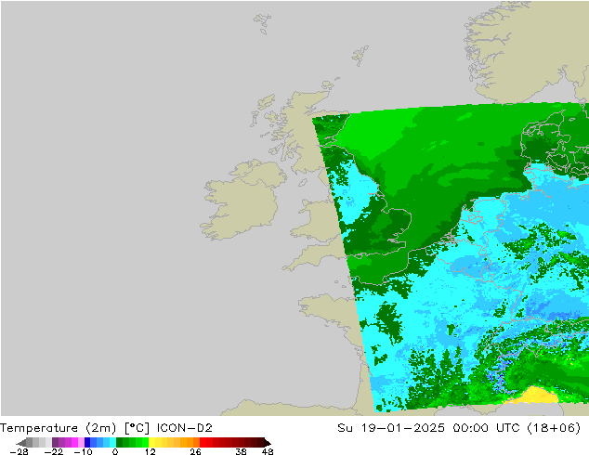Click the '-10' legend label
This screenshot has height=455, width=589.
83,451
